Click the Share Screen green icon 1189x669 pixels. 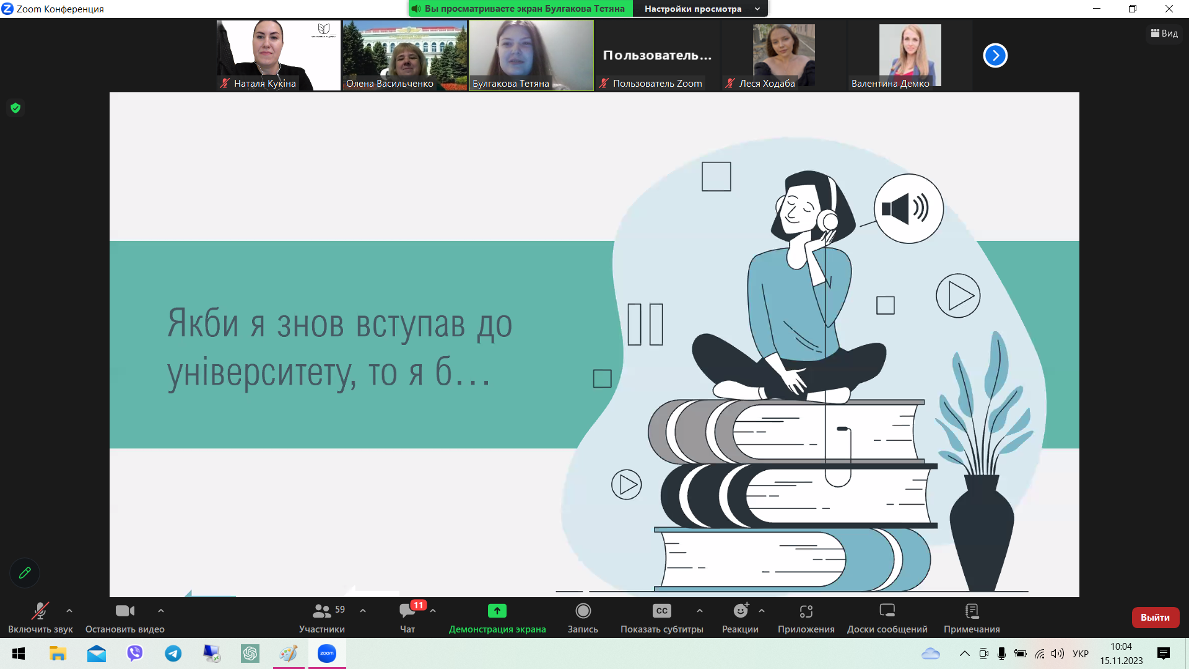pos(497,611)
